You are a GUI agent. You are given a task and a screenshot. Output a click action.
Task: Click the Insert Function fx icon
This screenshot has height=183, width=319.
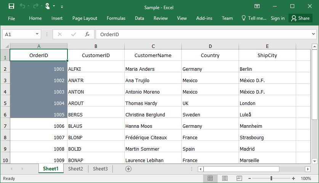pos(87,34)
